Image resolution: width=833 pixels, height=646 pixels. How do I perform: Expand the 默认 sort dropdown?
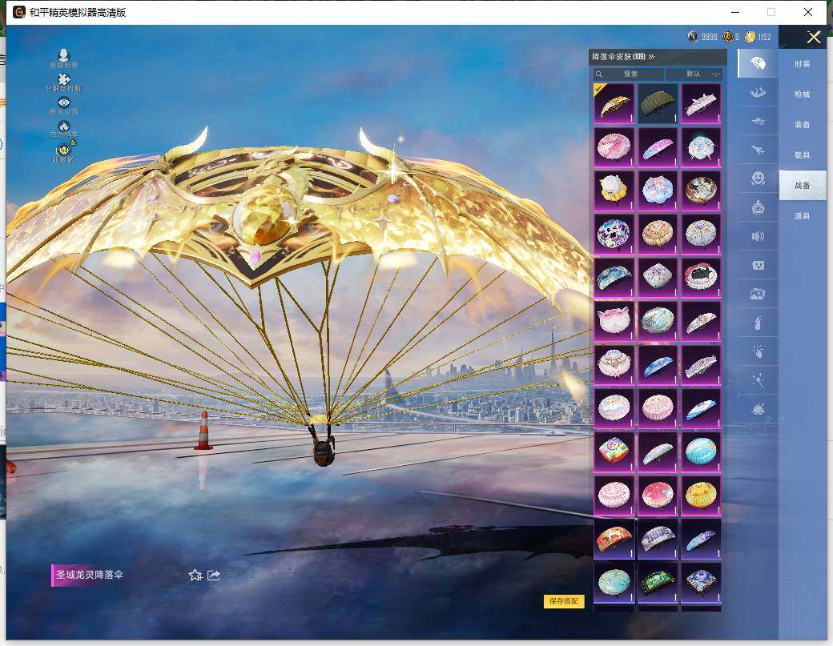coord(694,74)
